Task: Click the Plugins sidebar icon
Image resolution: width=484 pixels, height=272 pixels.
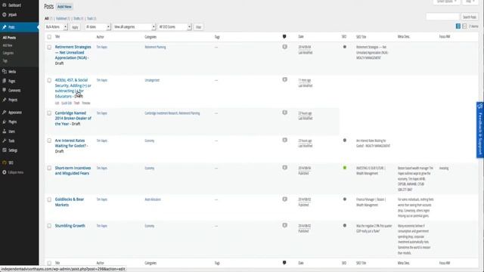Action: [5, 122]
